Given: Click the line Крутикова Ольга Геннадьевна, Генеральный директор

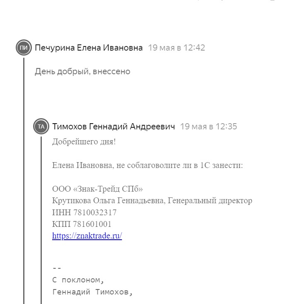Looking at the screenshot, I should coord(152,200).
